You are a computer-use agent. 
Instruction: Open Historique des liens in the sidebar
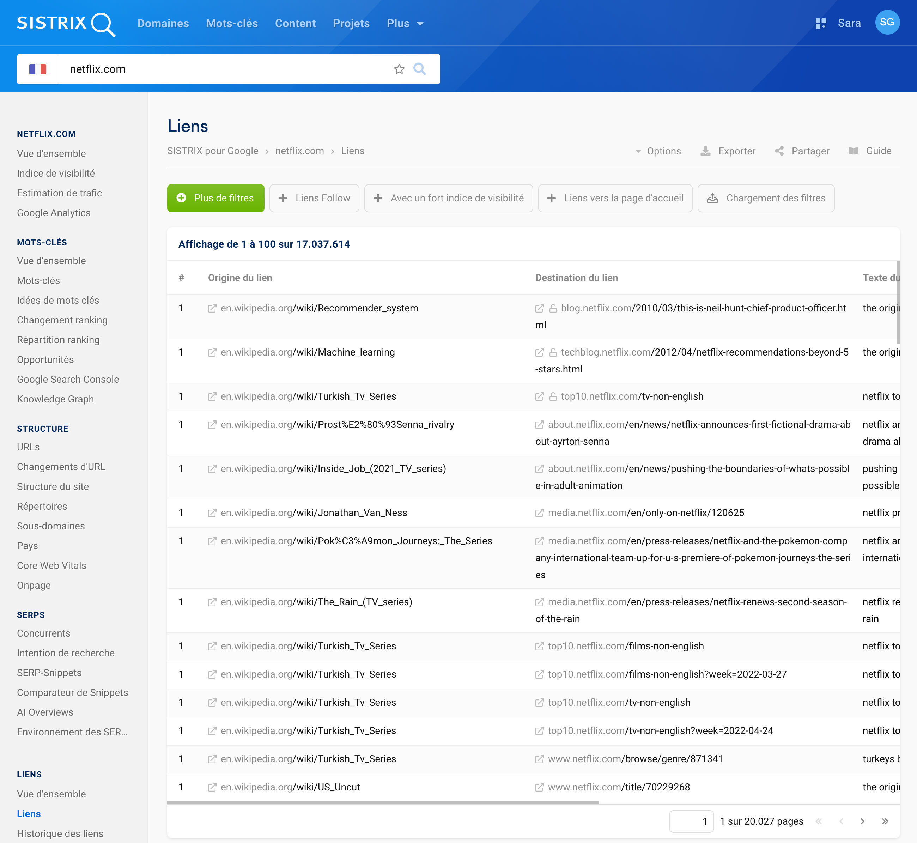(x=60, y=833)
